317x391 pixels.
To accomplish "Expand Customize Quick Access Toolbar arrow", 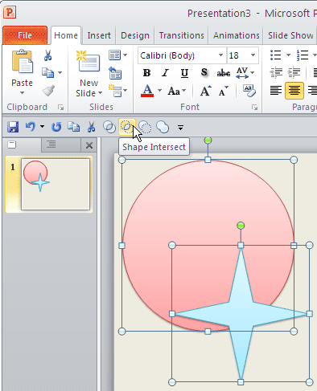I will coord(180,128).
